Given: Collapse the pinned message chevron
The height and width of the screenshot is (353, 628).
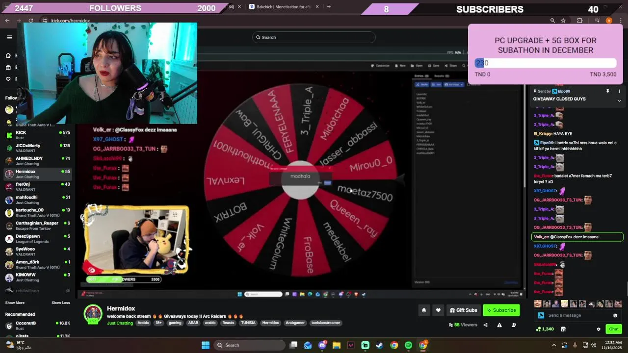Looking at the screenshot, I should pos(619,101).
